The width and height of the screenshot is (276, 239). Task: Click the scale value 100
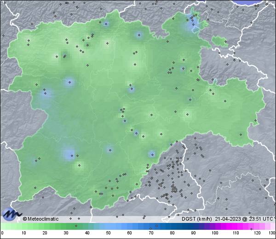[215, 233]
